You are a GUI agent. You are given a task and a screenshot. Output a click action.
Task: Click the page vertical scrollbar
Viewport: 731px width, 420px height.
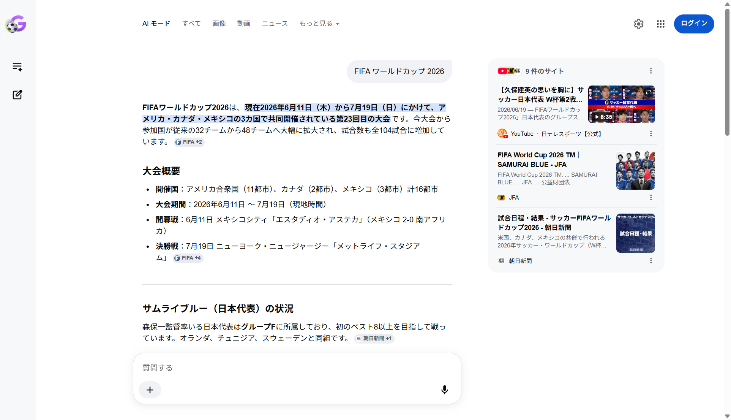click(727, 72)
